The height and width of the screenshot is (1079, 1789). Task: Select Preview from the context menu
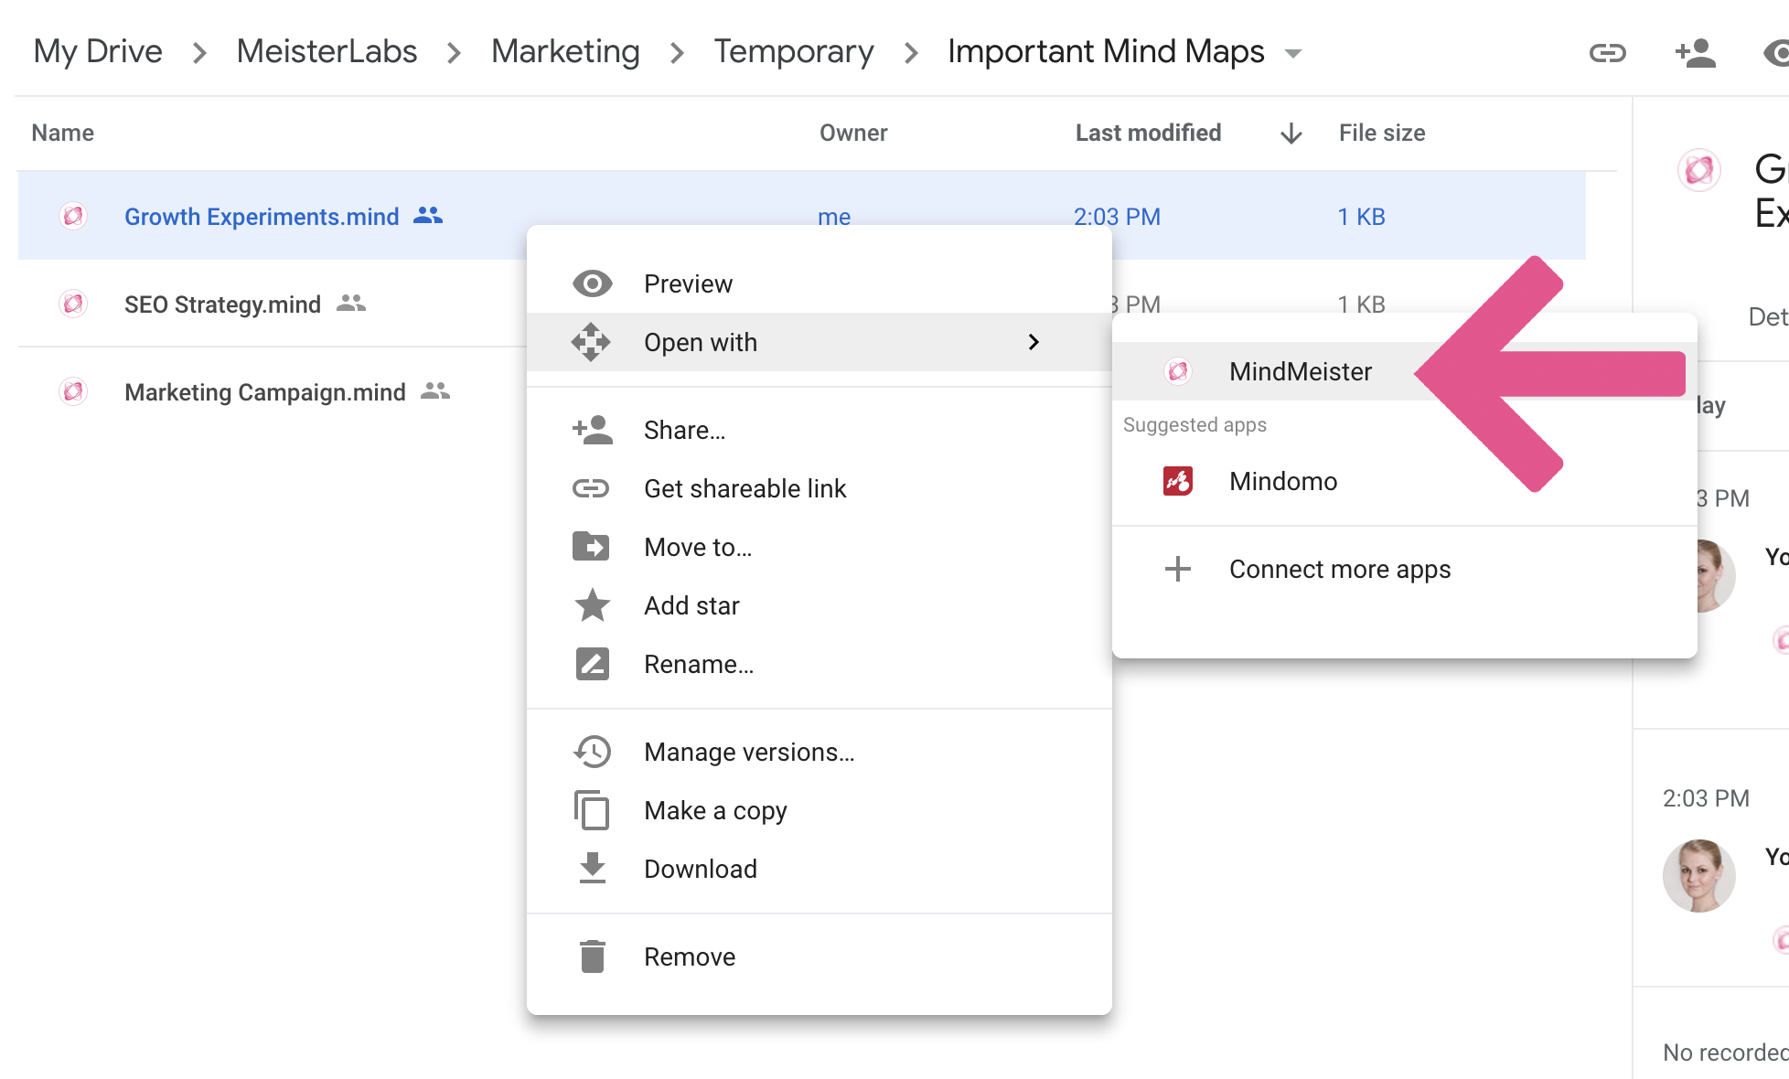820,283
